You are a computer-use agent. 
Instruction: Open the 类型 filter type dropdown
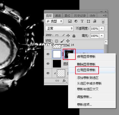[54, 21]
